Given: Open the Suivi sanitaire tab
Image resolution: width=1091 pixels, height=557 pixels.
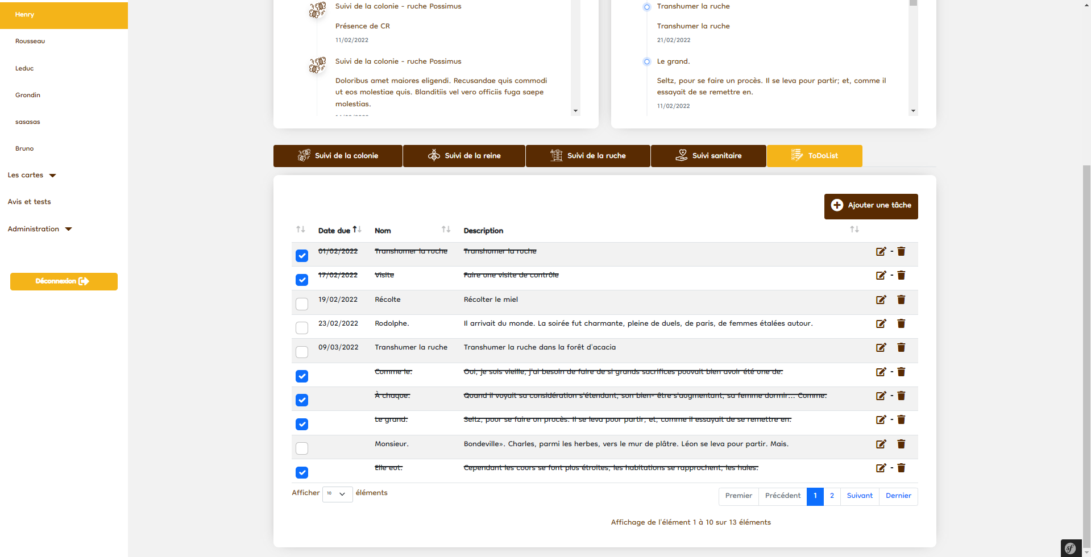Looking at the screenshot, I should (708, 156).
